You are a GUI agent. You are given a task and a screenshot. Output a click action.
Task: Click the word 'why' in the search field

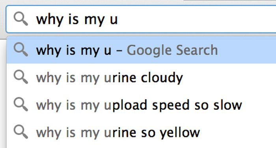50,20
